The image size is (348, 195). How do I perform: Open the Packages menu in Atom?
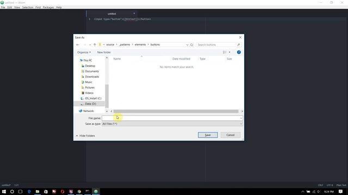click(48, 7)
